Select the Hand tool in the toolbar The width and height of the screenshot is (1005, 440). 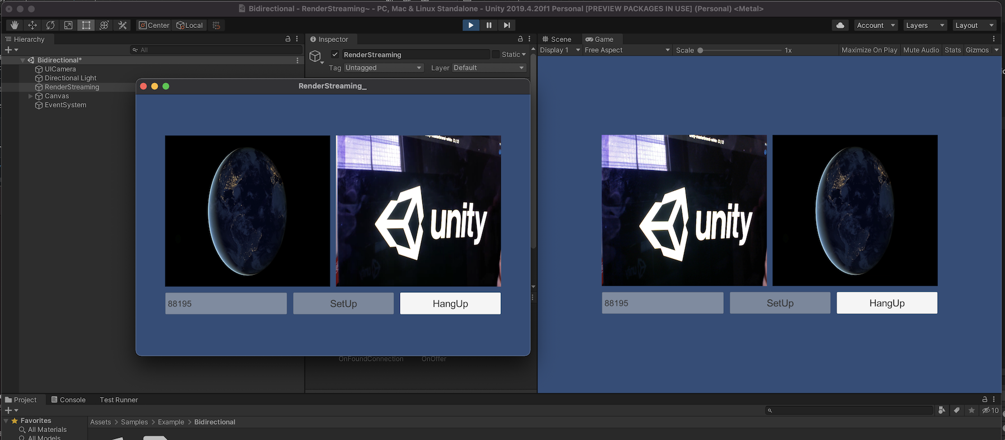(15, 25)
